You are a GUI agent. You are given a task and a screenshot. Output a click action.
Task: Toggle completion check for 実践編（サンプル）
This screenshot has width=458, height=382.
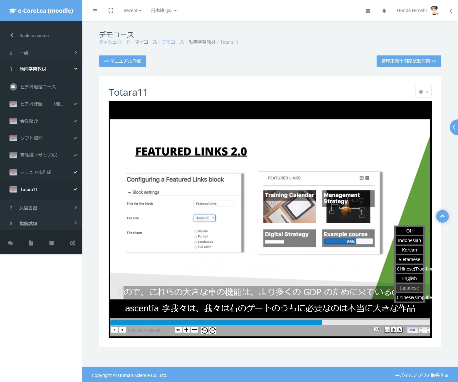[x=75, y=155]
